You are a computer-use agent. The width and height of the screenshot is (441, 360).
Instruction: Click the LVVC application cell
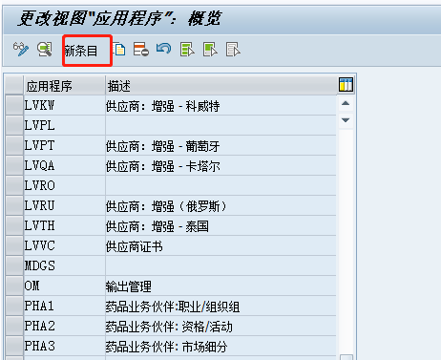click(x=64, y=245)
